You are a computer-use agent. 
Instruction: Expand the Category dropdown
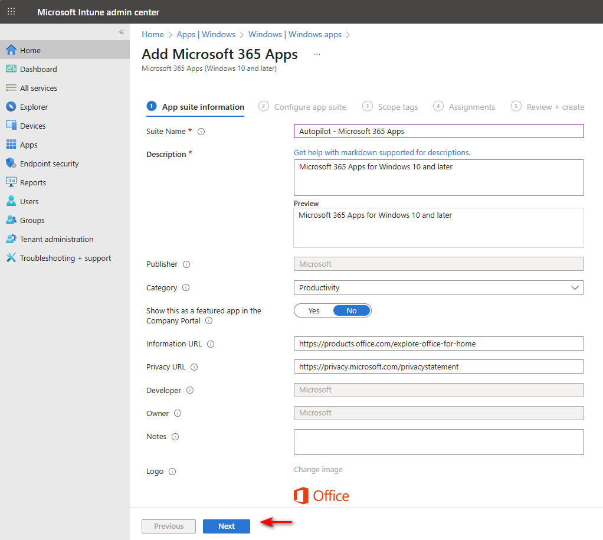(438, 287)
